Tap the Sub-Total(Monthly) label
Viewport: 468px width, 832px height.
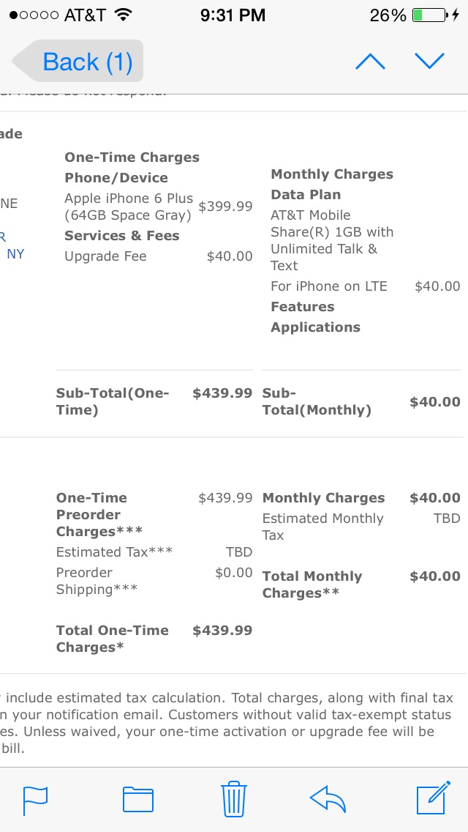point(317,401)
